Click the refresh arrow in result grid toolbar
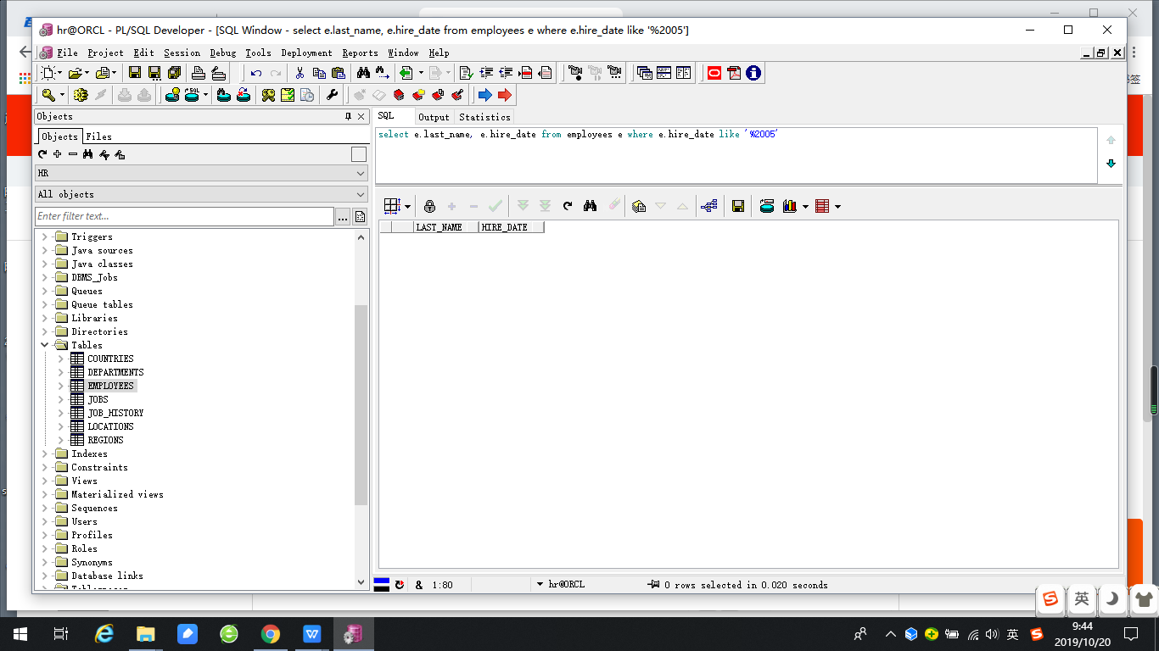Screen dimensions: 1159x651 [x=568, y=206]
